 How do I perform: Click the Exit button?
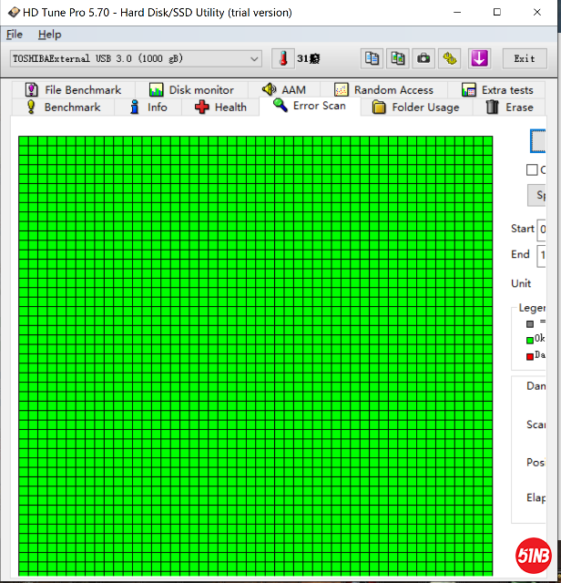coord(525,58)
